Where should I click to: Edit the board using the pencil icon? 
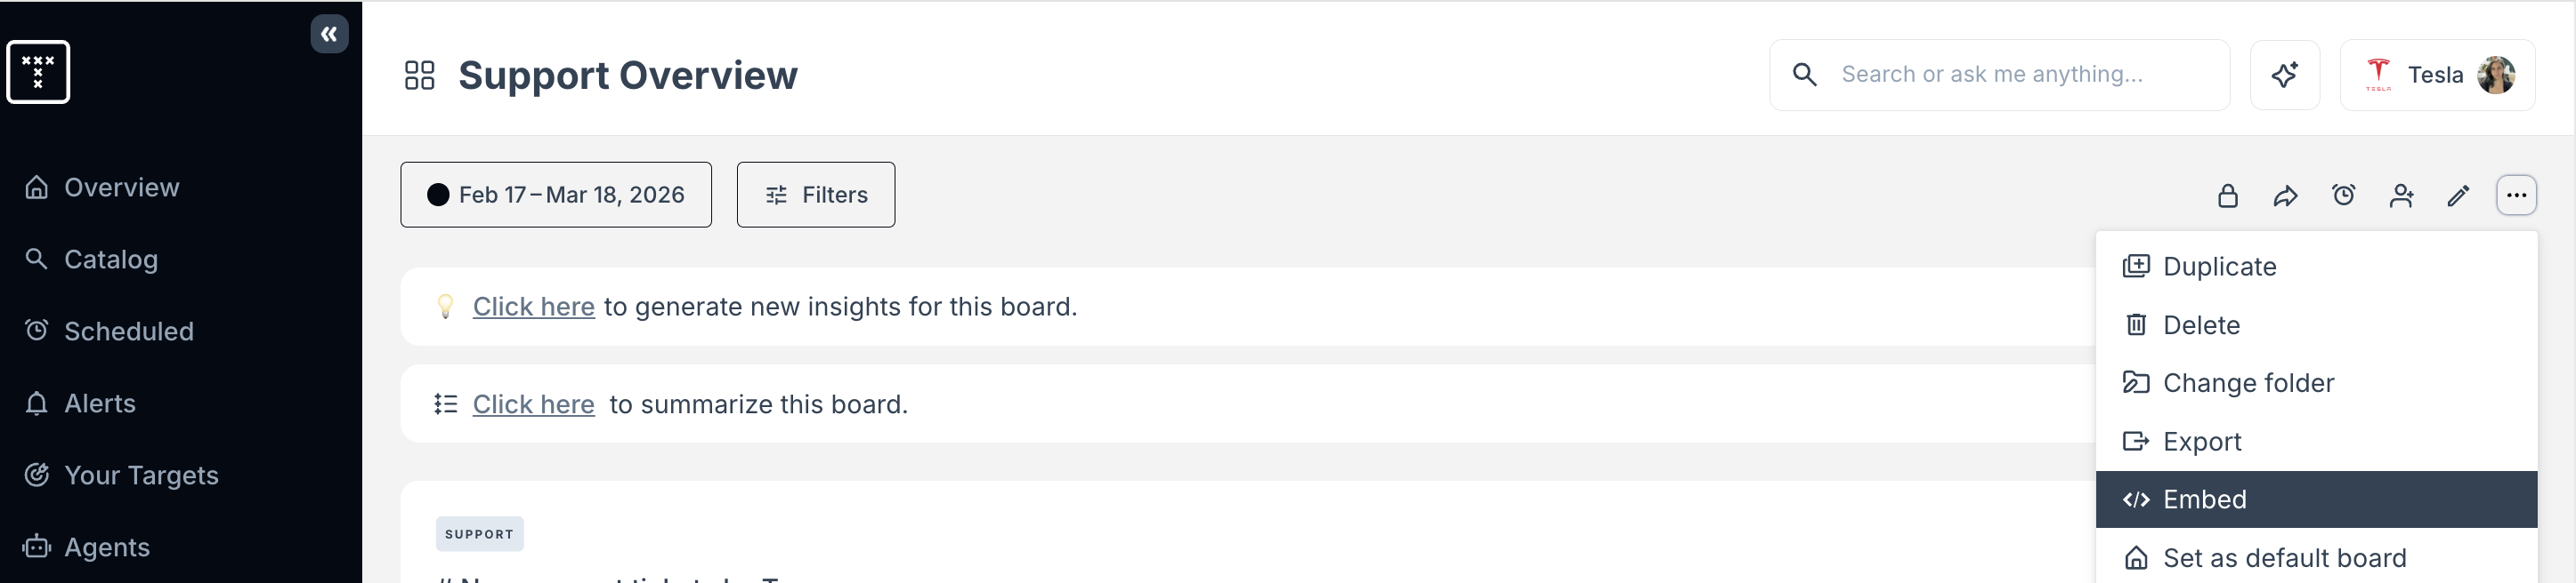(x=2459, y=196)
